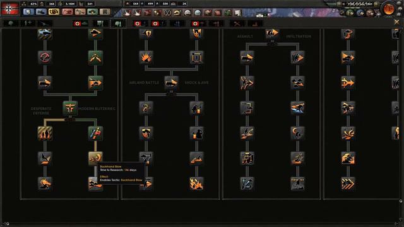Select the last doctrine in Desperate Defense branch
The image size is (404, 227).
click(x=45, y=183)
